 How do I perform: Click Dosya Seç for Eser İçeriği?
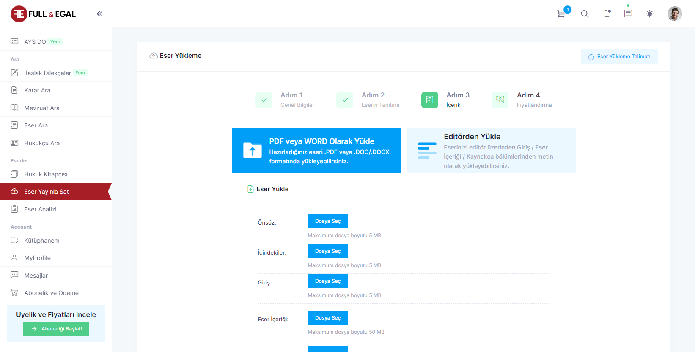click(x=327, y=318)
